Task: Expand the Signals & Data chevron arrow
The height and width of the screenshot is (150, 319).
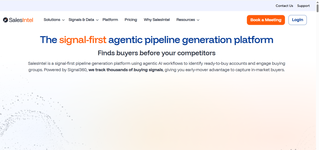Action: click(x=97, y=20)
